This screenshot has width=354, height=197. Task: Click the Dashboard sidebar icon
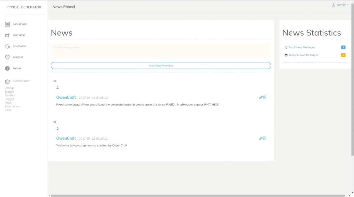click(7, 24)
